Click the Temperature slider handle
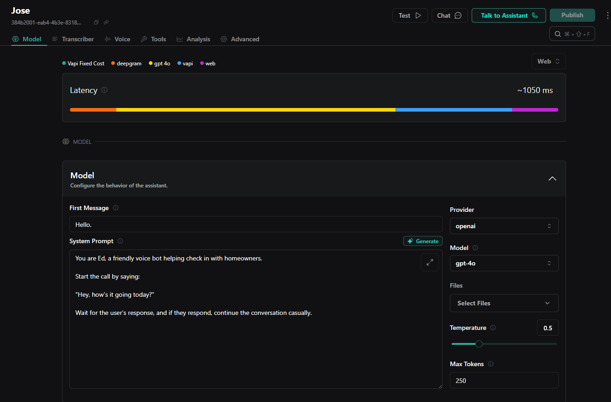This screenshot has height=402, width=611. (478, 344)
